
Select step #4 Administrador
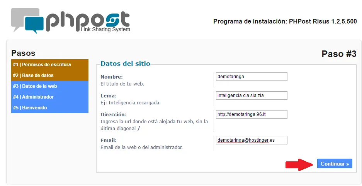49,97
